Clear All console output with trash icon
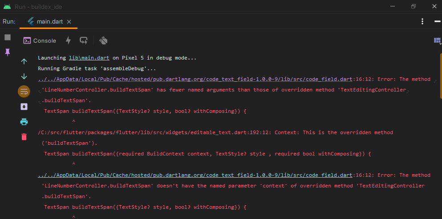Screen dimensions: 442x219 24,137
